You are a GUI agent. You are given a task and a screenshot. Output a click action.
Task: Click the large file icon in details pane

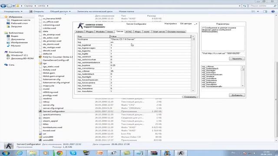click(9, 146)
